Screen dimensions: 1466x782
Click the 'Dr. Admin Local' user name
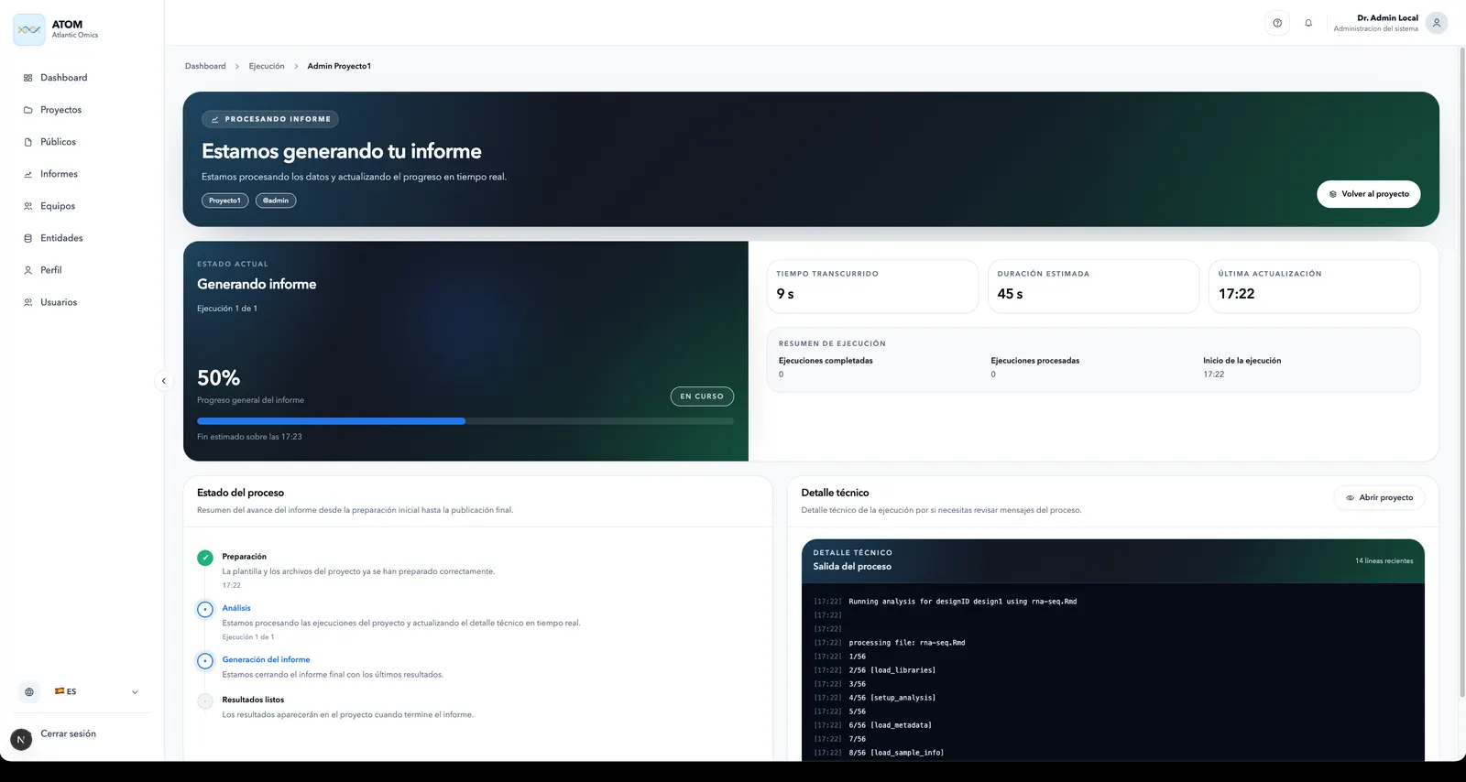[x=1387, y=17]
